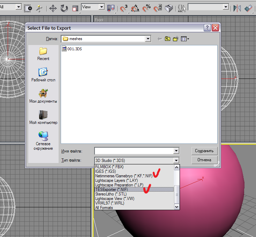Toggle the Spinner Snap icon

pyautogui.click(x=158, y=8)
